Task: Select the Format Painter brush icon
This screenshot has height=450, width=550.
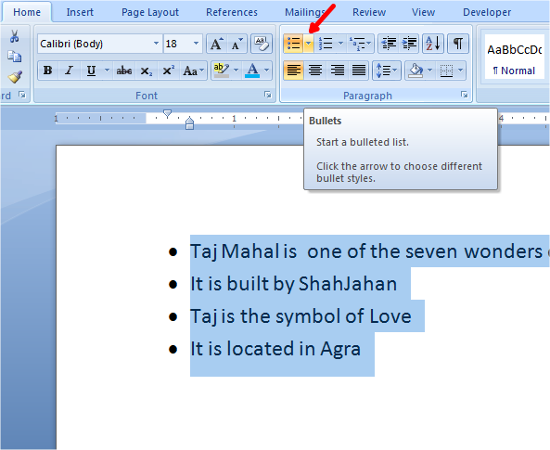Action: coord(15,77)
